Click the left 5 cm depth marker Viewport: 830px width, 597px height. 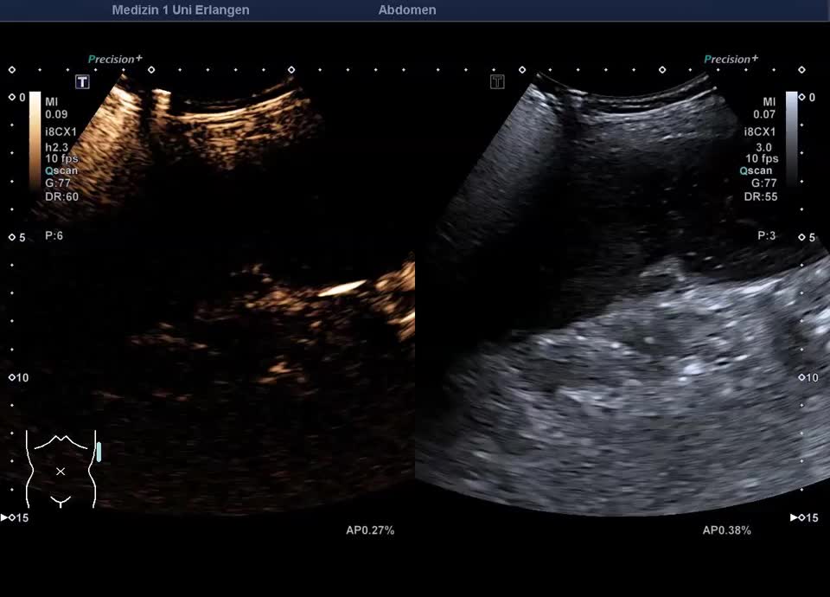(x=16, y=237)
